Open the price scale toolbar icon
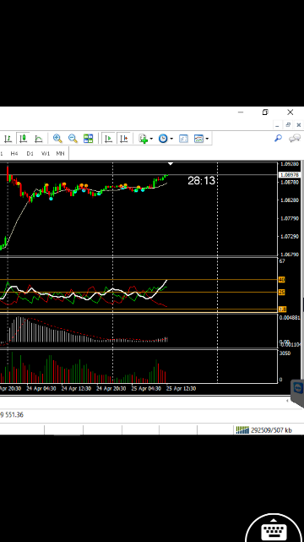This screenshot has width=304, height=542. tap(183, 139)
